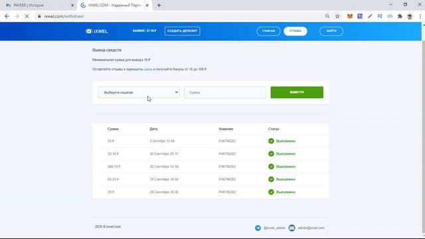Open the Extensions puzzle piece menu

click(x=400, y=16)
